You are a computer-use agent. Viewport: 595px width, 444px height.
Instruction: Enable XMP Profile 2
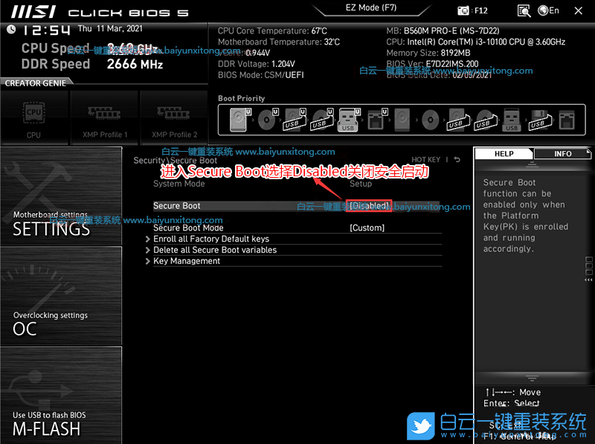(x=174, y=118)
